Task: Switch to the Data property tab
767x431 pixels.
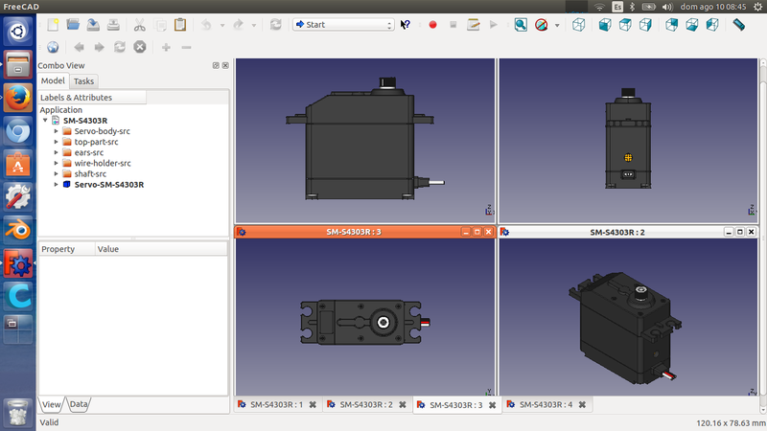Action: click(79, 405)
